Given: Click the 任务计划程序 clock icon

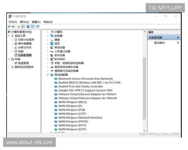Looking at the screenshot, I should click(16, 40).
